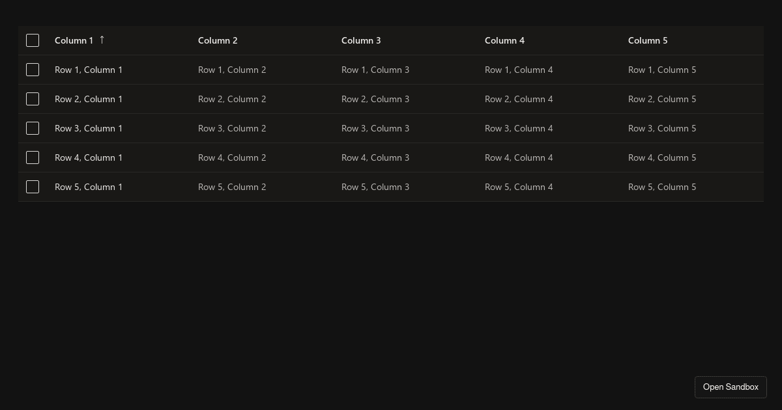This screenshot has height=410, width=782.
Task: Click the Column 4 header label
Action: tap(504, 40)
